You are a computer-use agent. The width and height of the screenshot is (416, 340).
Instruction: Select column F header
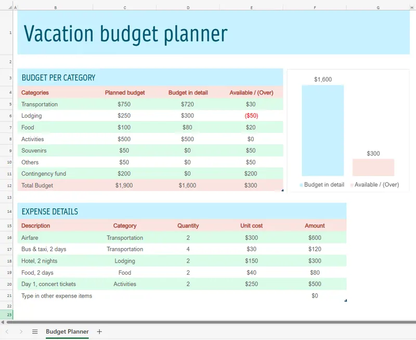(315, 8)
